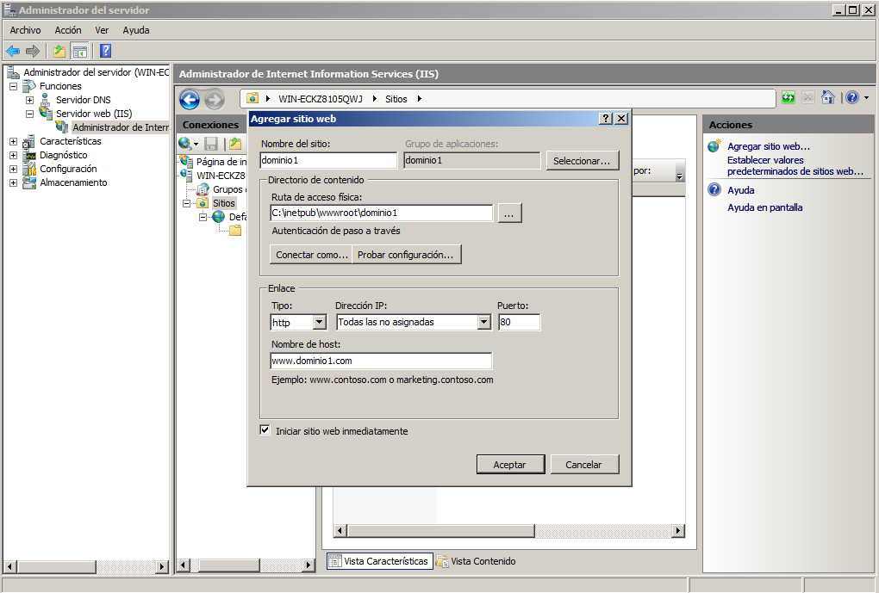Click the green refresh icon in IIS address bar

coord(788,98)
